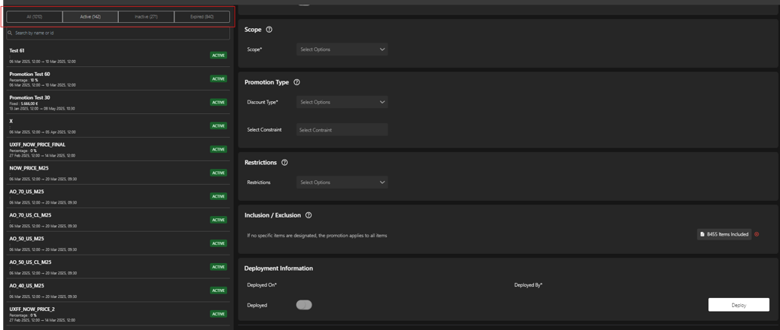Open AO_50_US_CL_M25 promotion
This screenshot has width=780, height=330.
[118, 267]
